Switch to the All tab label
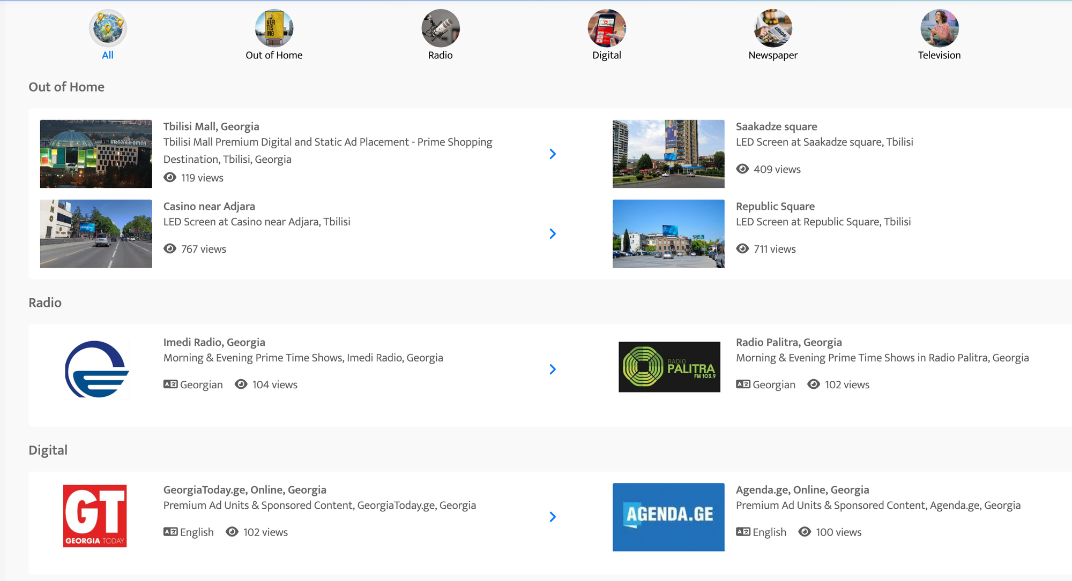Viewport: 1072px width, 581px height. tap(108, 55)
